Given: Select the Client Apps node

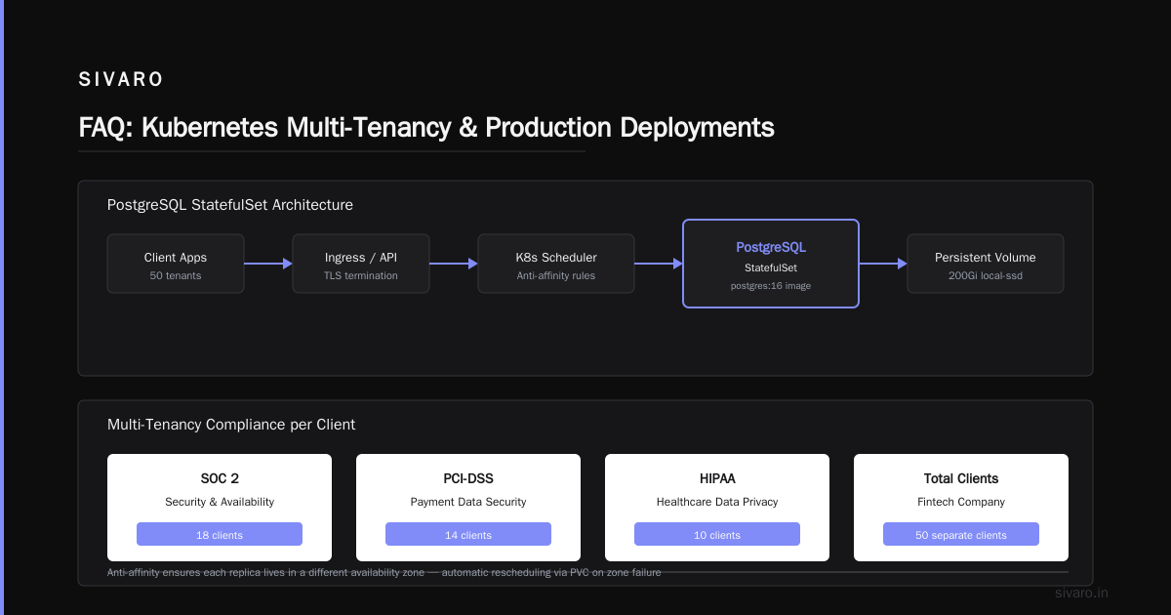Looking at the screenshot, I should pyautogui.click(x=176, y=264).
